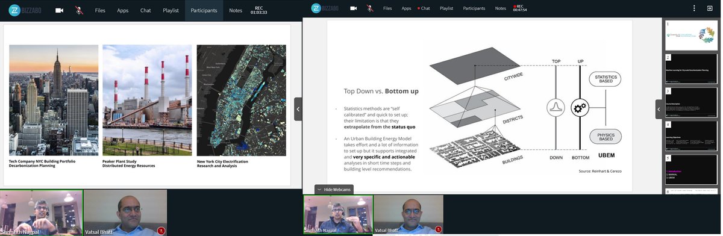Select Shreshth Nagpal's webcam in the right window
Screen dimensions: 723x236
point(338,214)
